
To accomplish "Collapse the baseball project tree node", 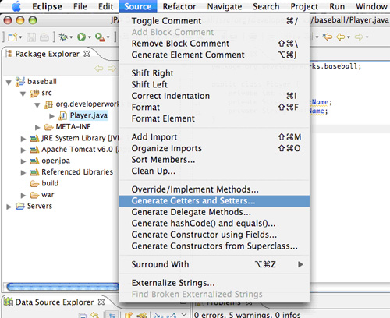I will pyautogui.click(x=9, y=83).
